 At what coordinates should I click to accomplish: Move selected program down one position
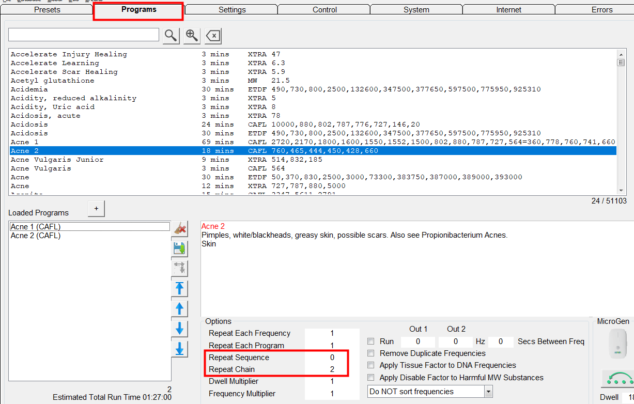pos(180,329)
